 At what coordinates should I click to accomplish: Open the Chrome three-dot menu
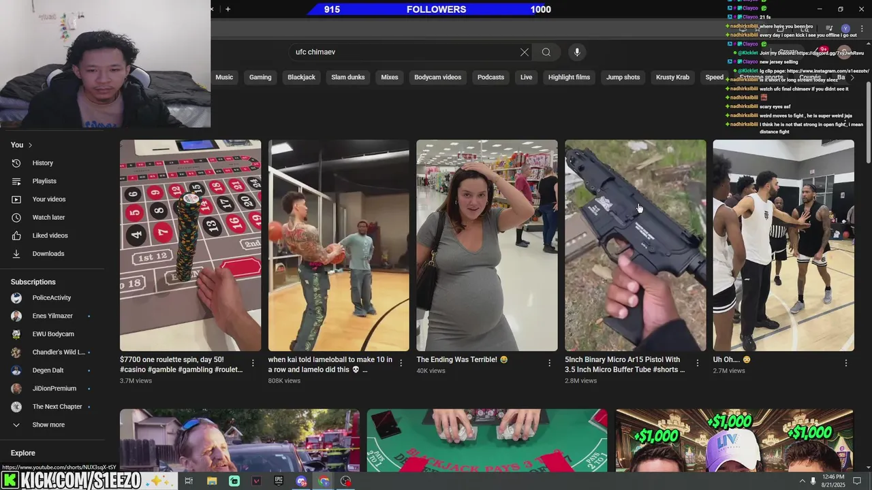860,29
